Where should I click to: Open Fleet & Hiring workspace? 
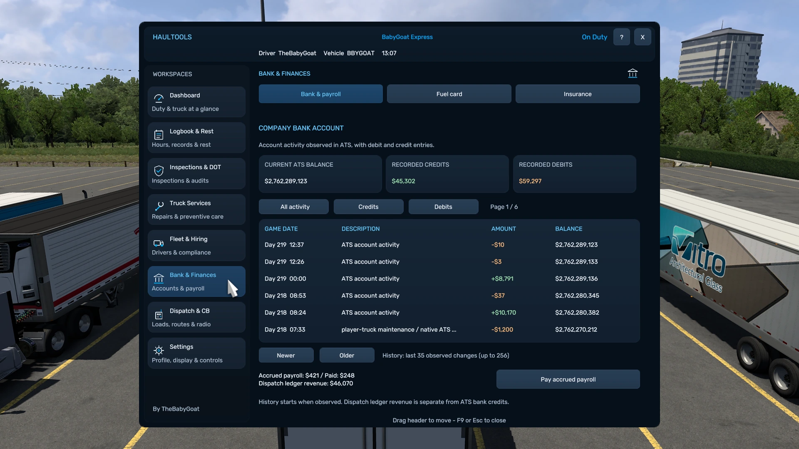(196, 245)
